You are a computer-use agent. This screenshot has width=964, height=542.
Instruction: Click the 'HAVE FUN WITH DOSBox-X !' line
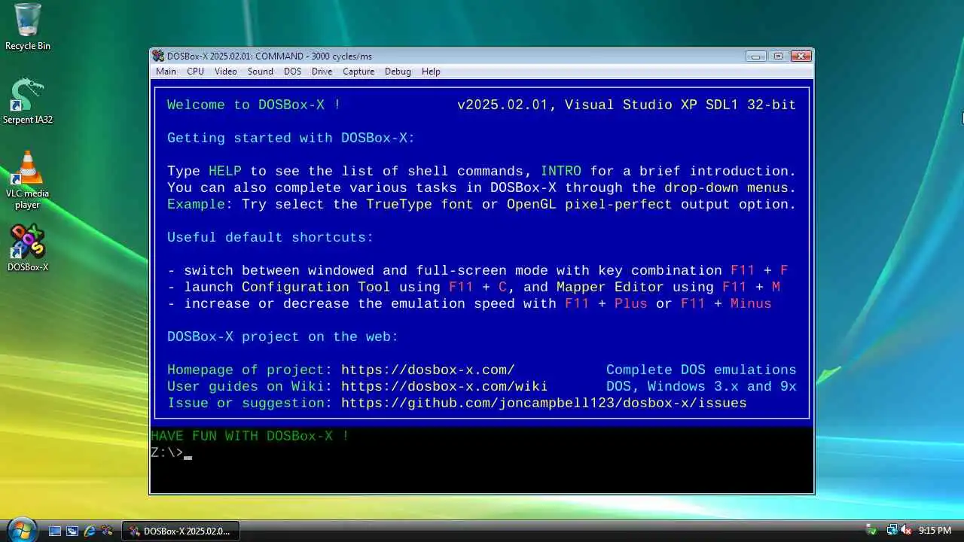[x=249, y=436]
